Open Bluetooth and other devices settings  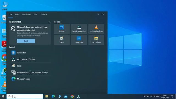click(30, 72)
